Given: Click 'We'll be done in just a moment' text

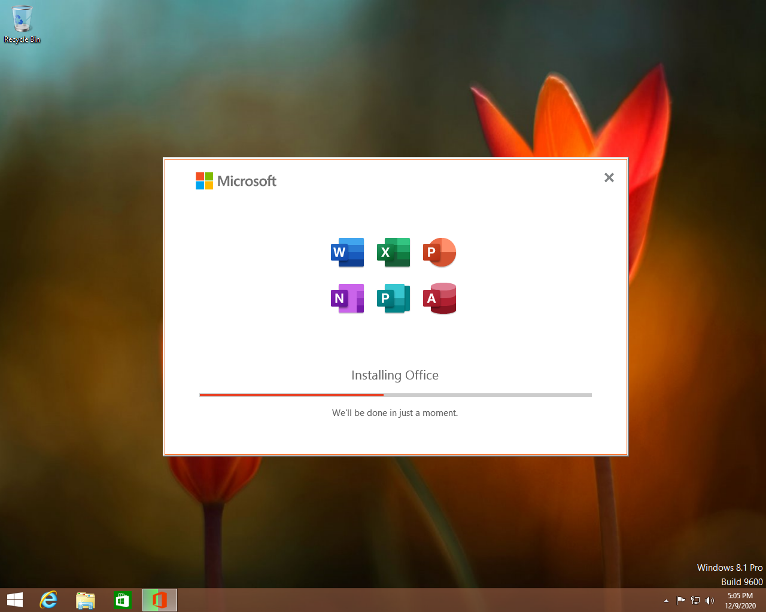Looking at the screenshot, I should [395, 413].
